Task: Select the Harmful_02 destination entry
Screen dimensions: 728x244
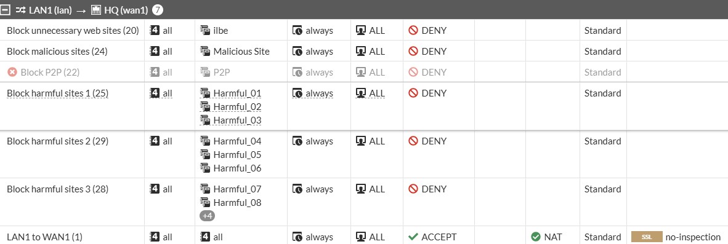Action: pyautogui.click(x=237, y=107)
